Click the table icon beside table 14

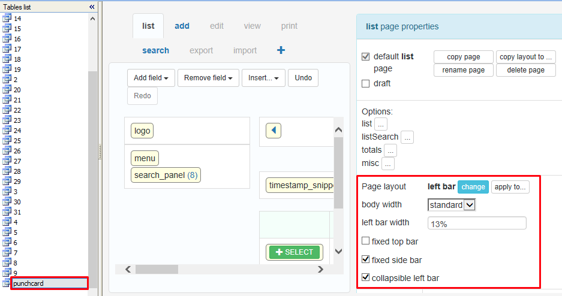[x=7, y=18]
